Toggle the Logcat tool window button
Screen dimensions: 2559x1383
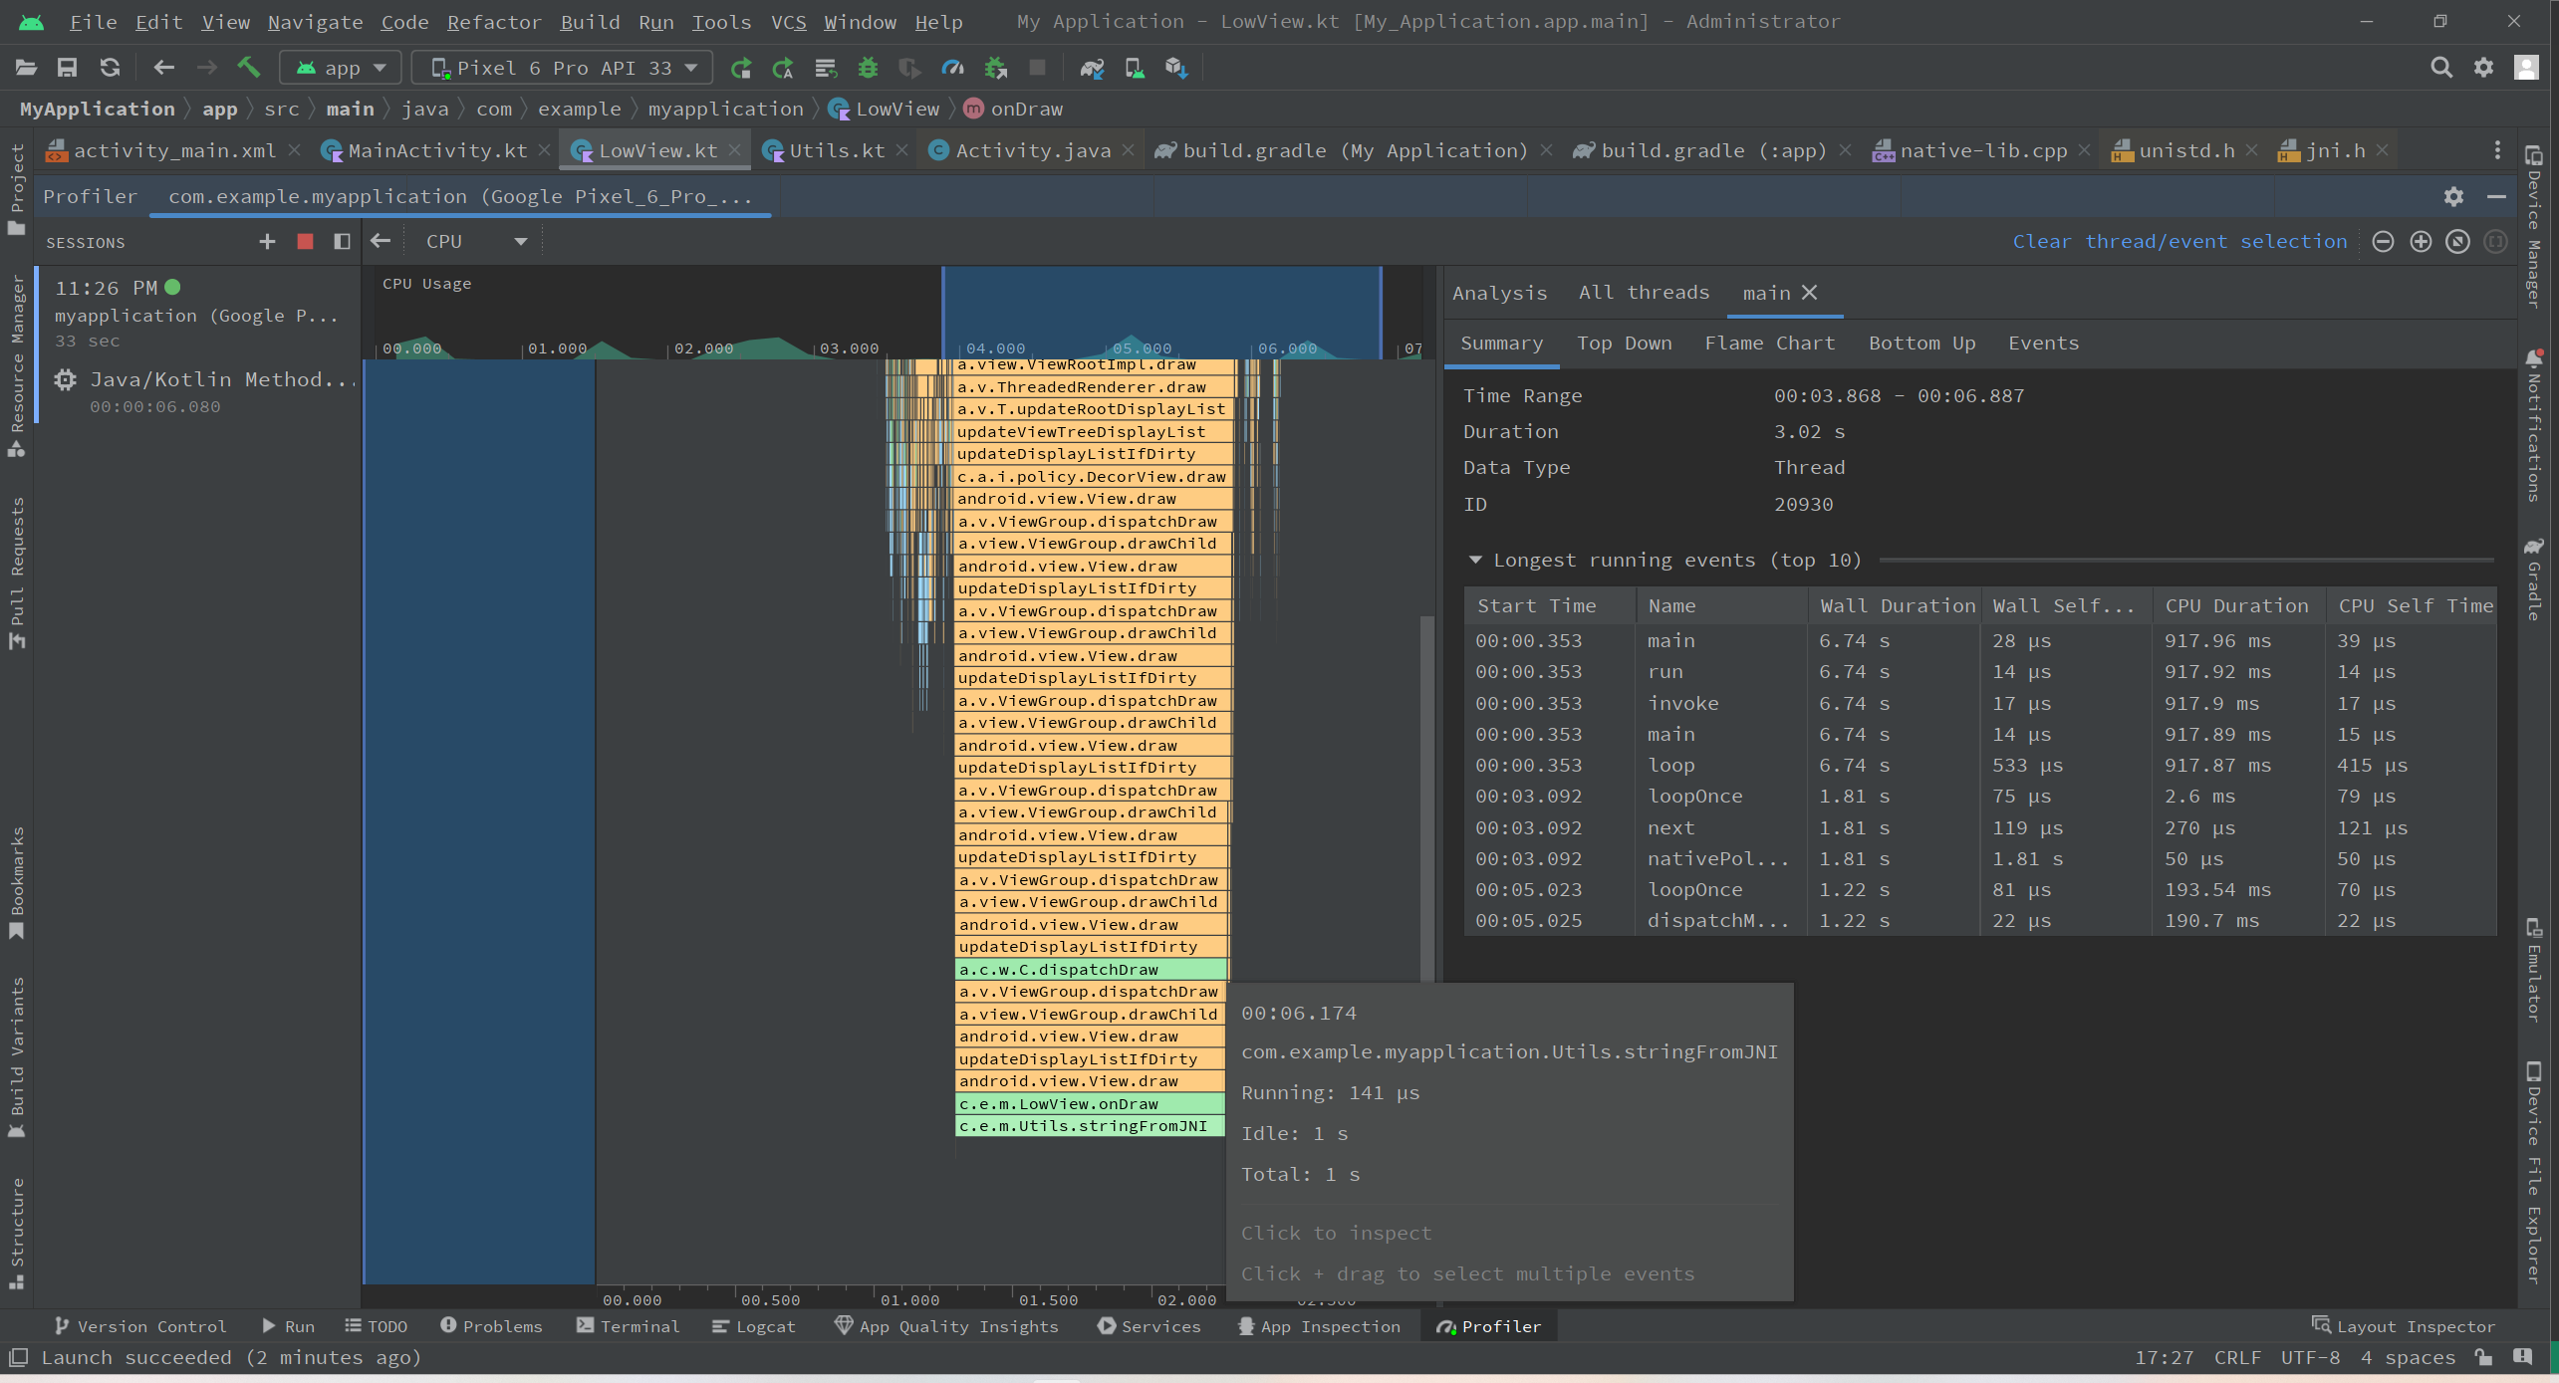click(x=754, y=1326)
